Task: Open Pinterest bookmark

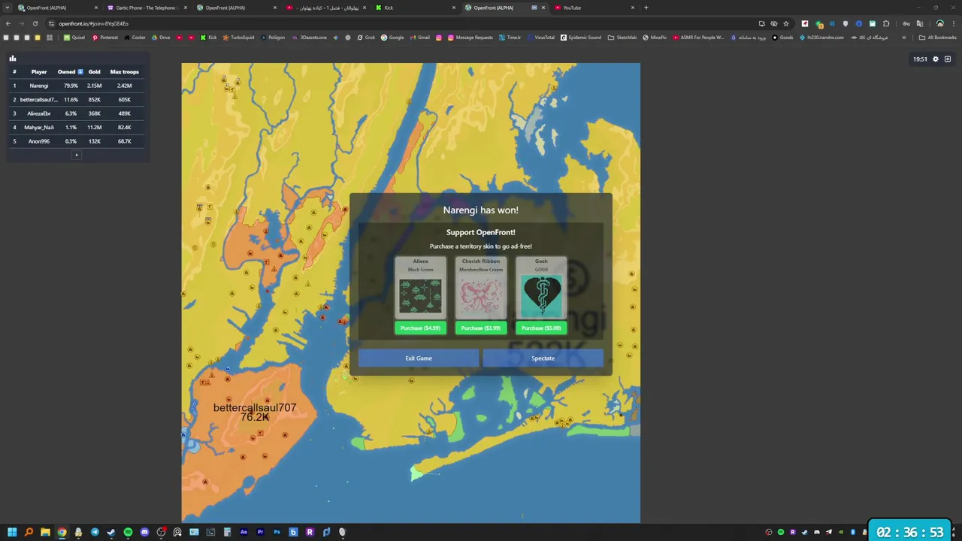Action: (104, 38)
